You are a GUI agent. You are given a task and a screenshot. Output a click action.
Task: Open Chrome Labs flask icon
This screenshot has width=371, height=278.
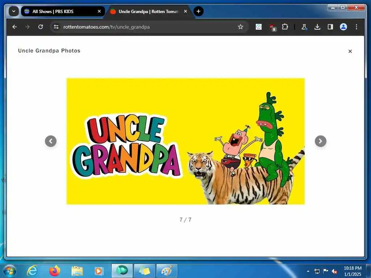tap(304, 27)
